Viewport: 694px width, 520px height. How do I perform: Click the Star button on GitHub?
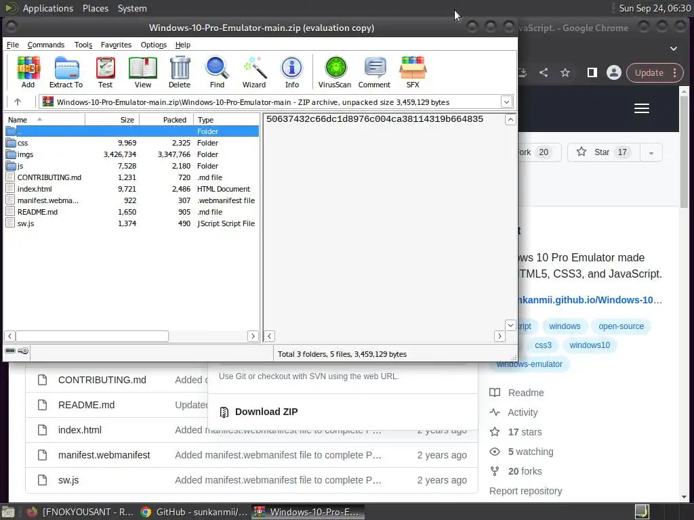coord(604,152)
